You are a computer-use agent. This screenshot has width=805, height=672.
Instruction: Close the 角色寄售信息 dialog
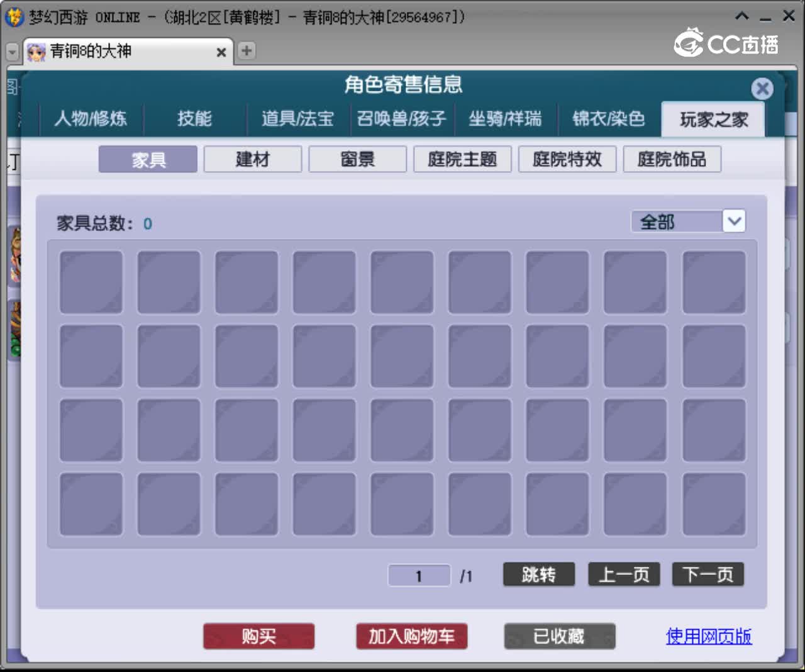coord(762,89)
